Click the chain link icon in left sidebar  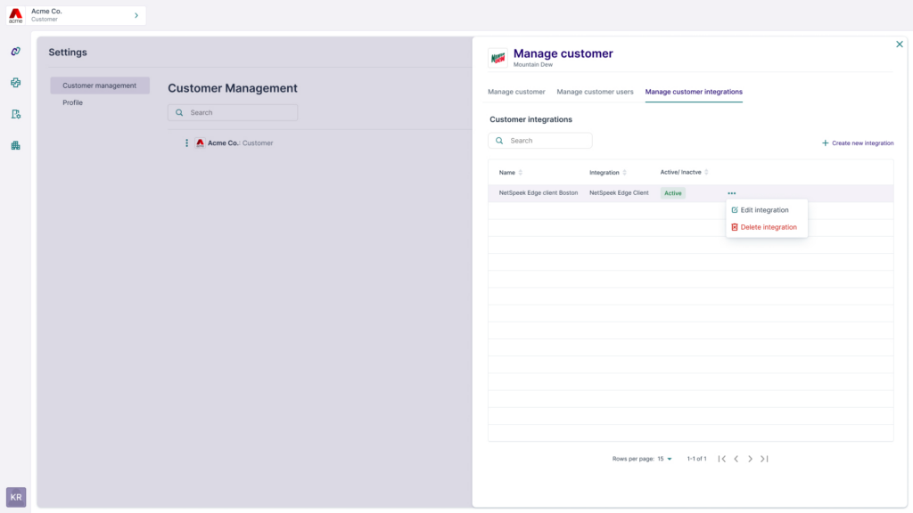click(x=15, y=52)
